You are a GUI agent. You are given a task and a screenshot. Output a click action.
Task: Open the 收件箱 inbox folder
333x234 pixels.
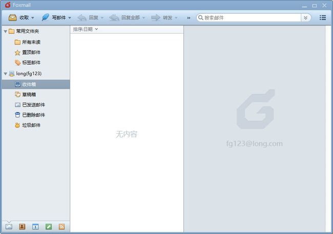tap(36, 84)
